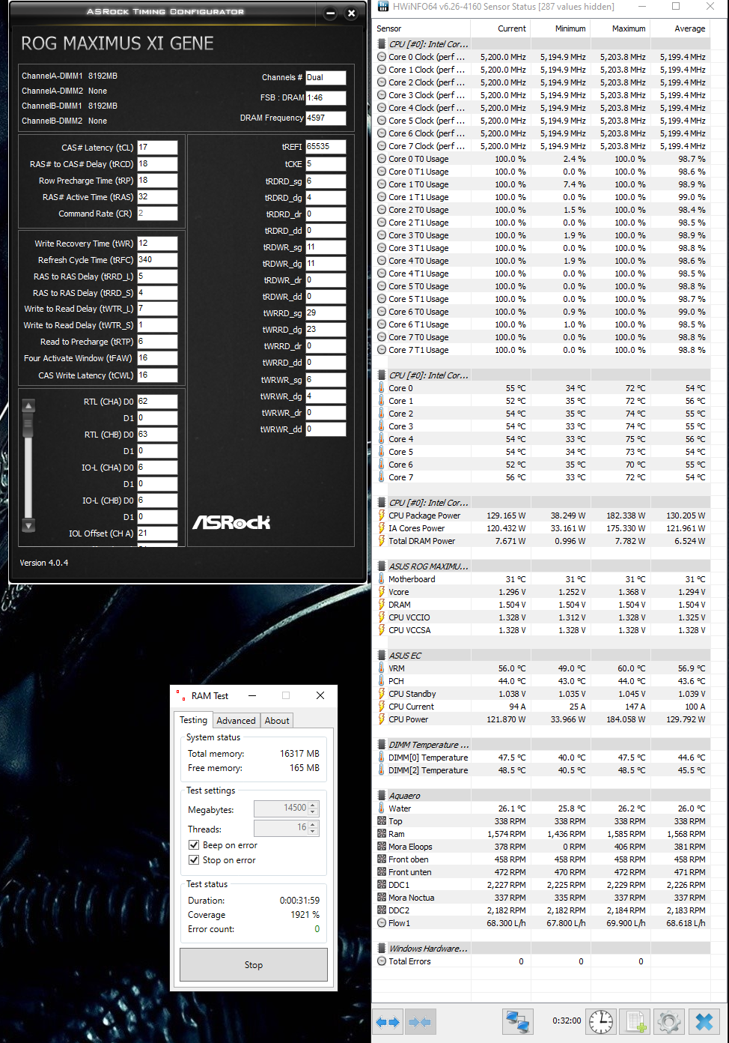Click the Stop button in RAM Test
The width and height of the screenshot is (729, 1043).
coord(254,965)
